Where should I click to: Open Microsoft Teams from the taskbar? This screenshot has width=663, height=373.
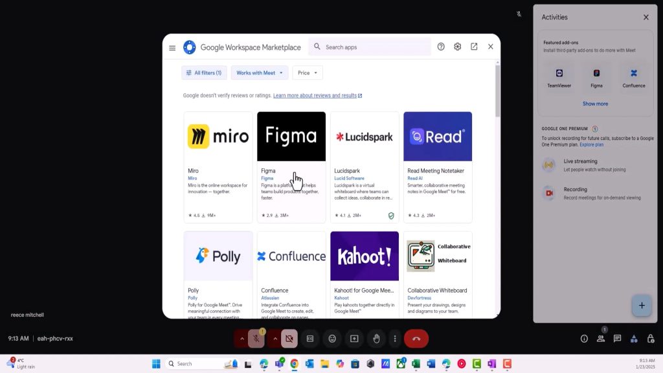pos(279,364)
